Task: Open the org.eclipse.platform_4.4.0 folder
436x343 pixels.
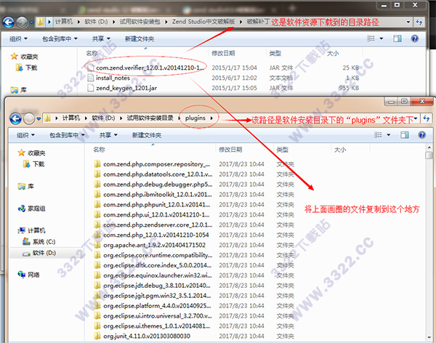Action: [x=153, y=306]
